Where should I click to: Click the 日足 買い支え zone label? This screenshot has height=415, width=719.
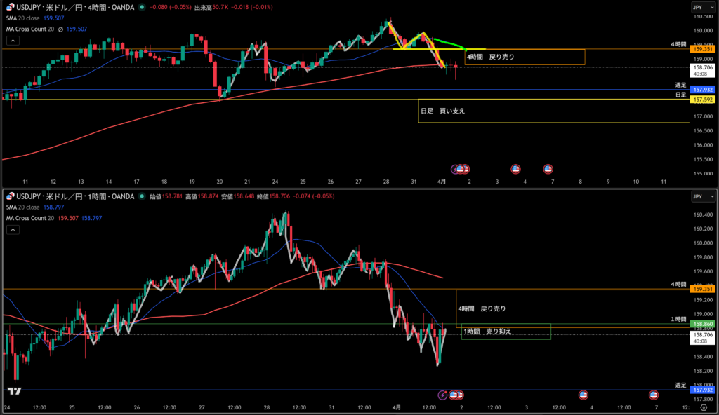[x=442, y=111]
